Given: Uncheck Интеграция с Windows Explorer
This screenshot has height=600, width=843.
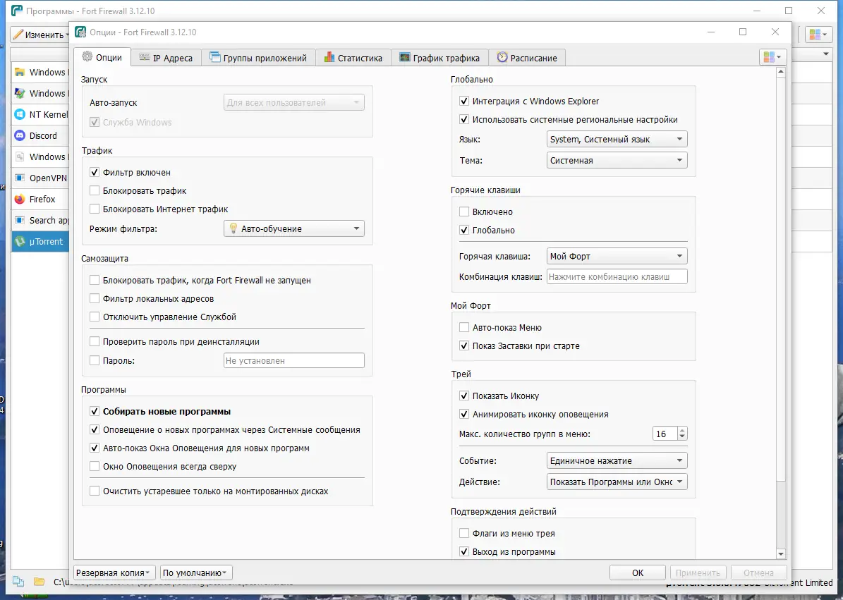Looking at the screenshot, I should tap(464, 101).
